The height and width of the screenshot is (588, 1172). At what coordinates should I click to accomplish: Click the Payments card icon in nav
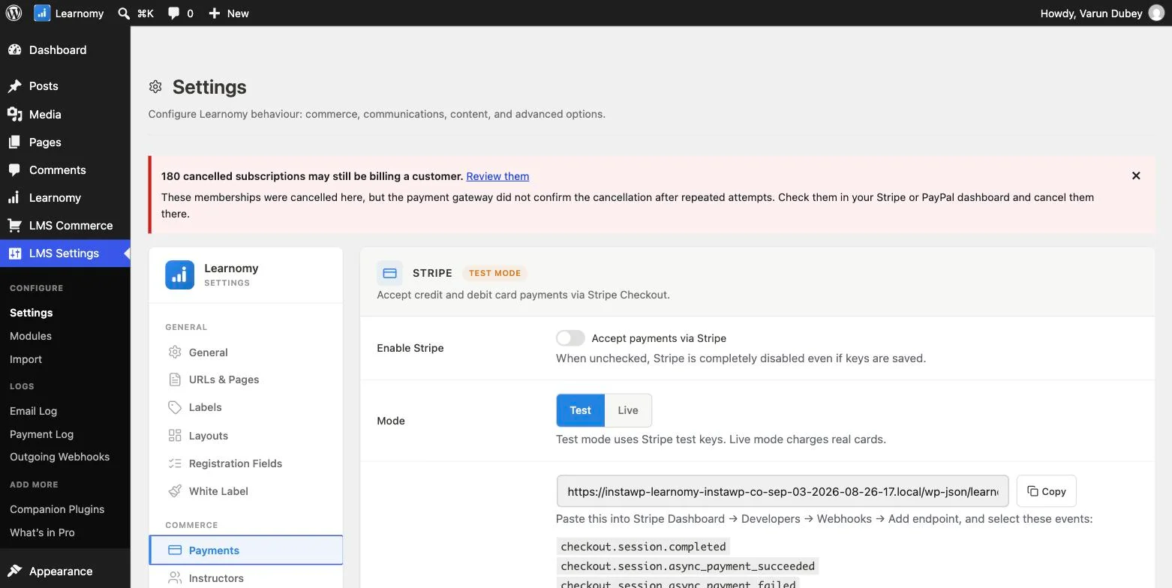175,550
